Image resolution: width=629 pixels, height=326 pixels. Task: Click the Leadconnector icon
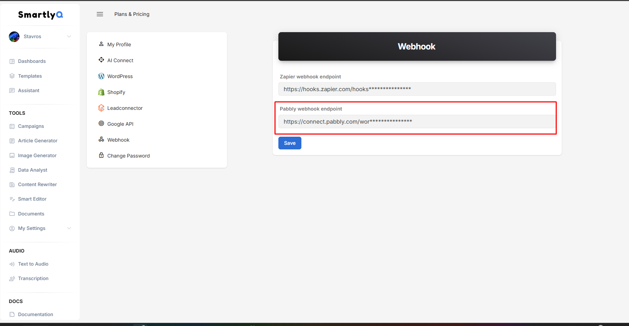click(x=101, y=108)
